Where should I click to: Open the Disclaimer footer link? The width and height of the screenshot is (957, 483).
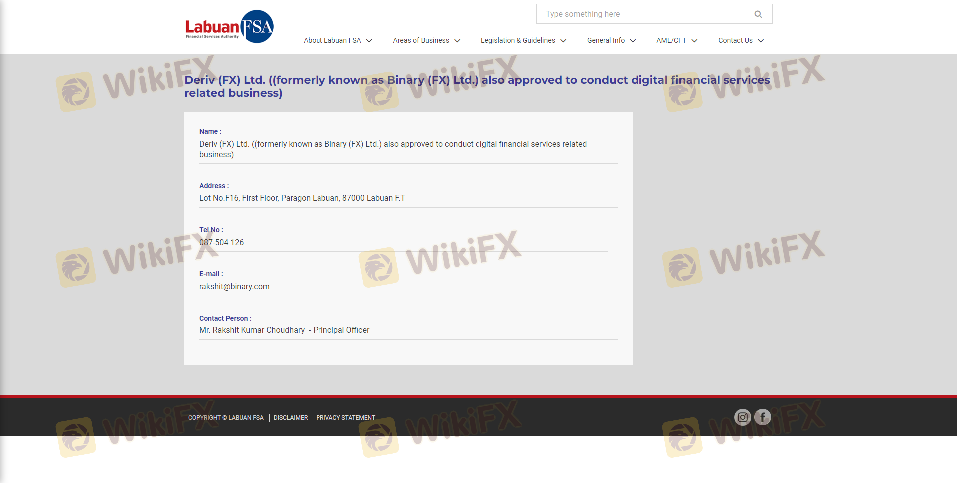coord(291,418)
